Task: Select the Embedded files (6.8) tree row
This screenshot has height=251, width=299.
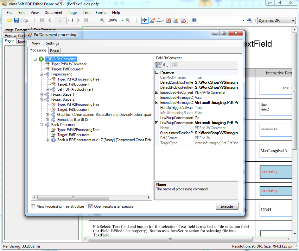Action: (73, 120)
